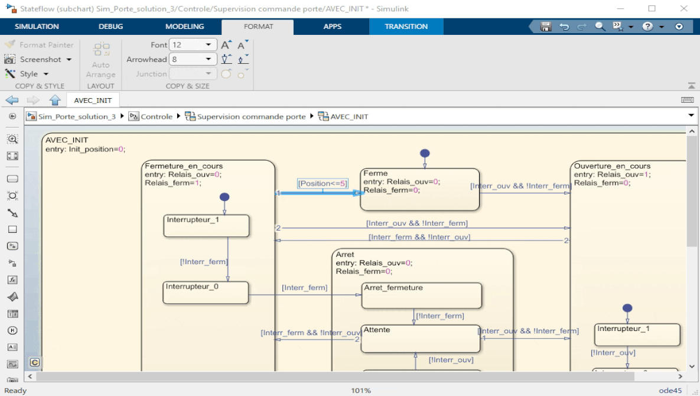Toggle the keyboard shortcuts icon
Image resolution: width=700 pixels, height=396 pixels.
(x=687, y=100)
